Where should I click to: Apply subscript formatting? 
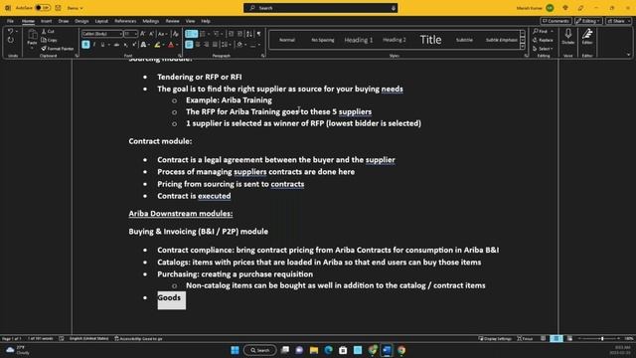[126, 45]
